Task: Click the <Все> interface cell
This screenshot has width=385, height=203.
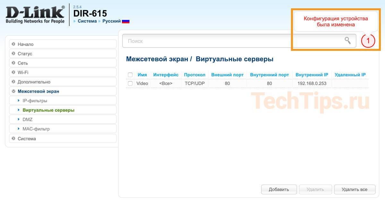Action: point(166,83)
